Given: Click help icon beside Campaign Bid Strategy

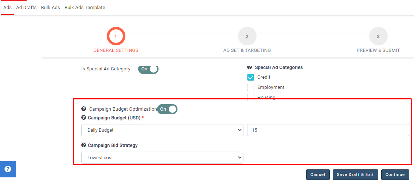Looking at the screenshot, I should point(83,145).
